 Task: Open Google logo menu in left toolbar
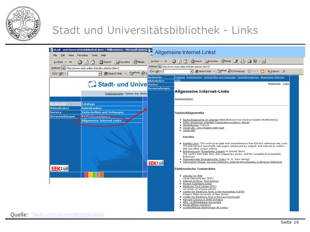(59, 73)
